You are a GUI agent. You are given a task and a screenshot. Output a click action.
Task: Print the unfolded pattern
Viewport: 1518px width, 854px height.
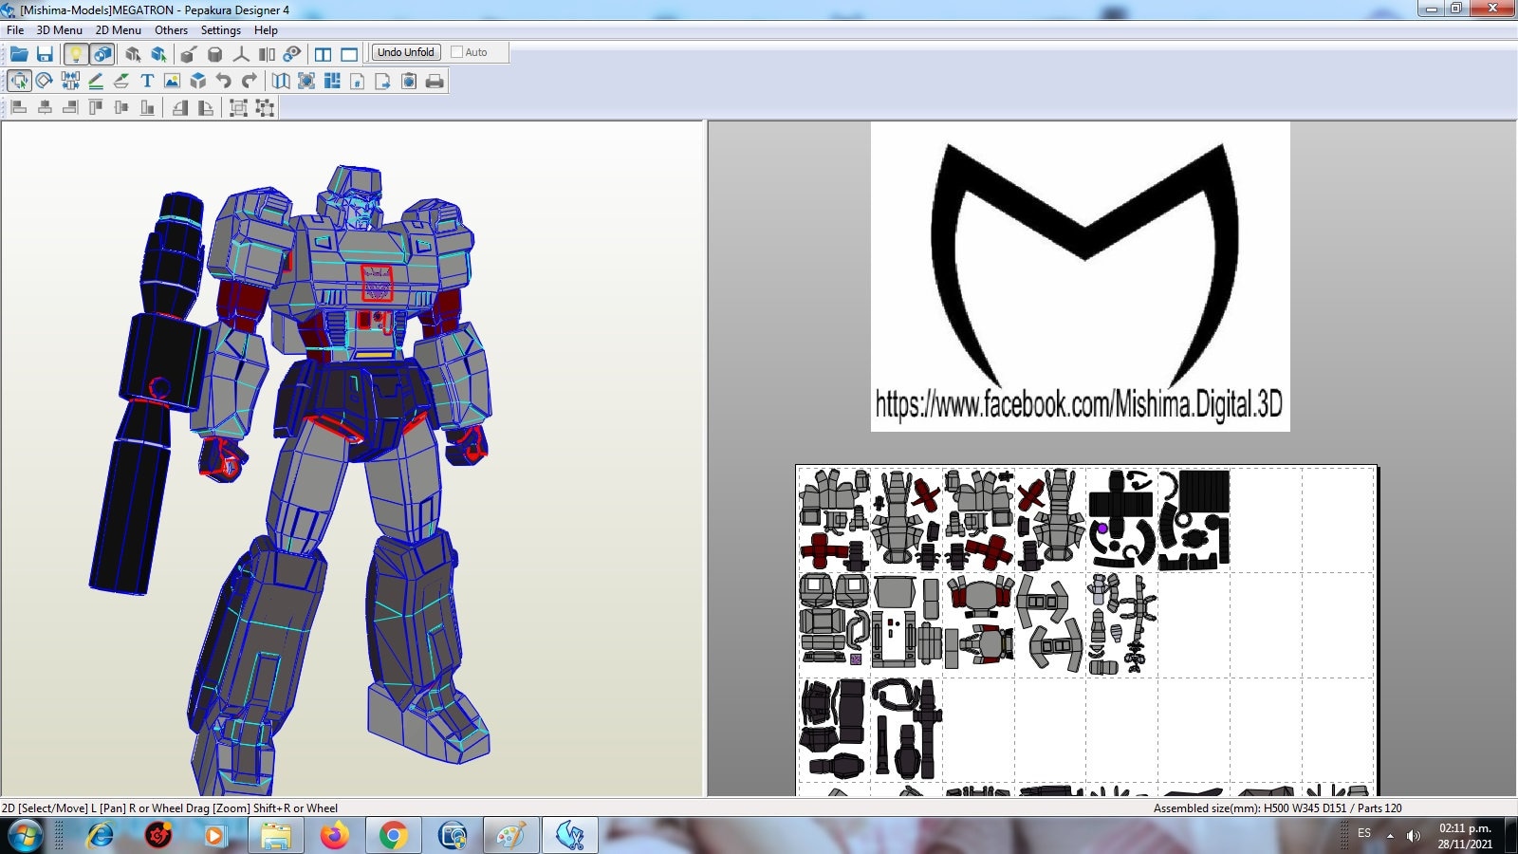pyautogui.click(x=435, y=82)
